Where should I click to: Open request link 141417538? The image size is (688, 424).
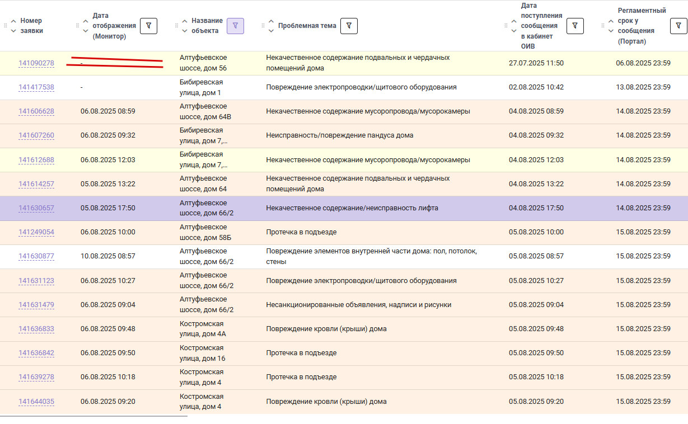click(36, 87)
